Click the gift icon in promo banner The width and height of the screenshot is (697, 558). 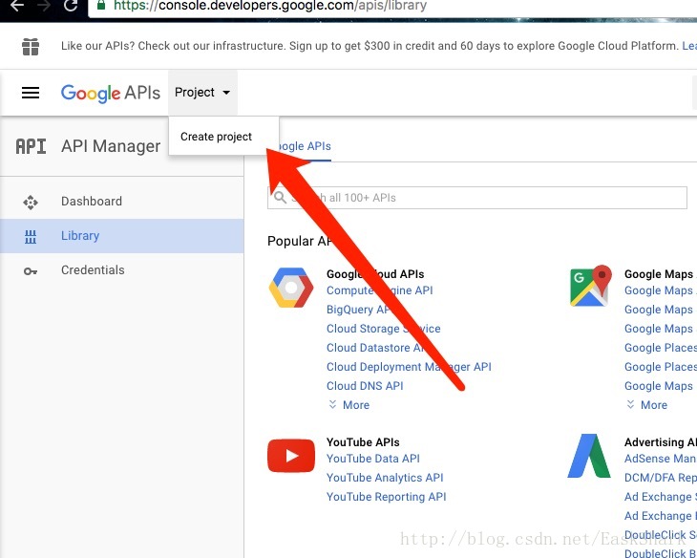[31, 46]
